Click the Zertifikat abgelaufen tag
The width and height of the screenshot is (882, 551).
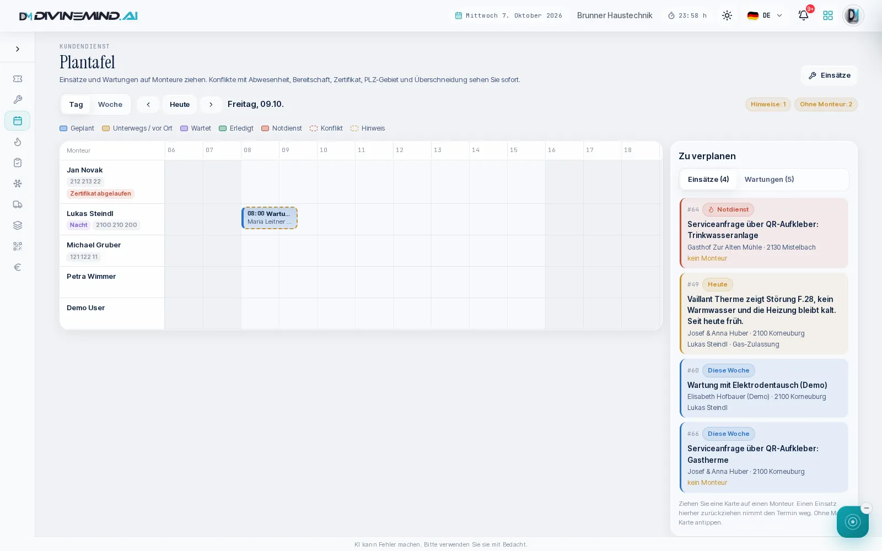100,193
